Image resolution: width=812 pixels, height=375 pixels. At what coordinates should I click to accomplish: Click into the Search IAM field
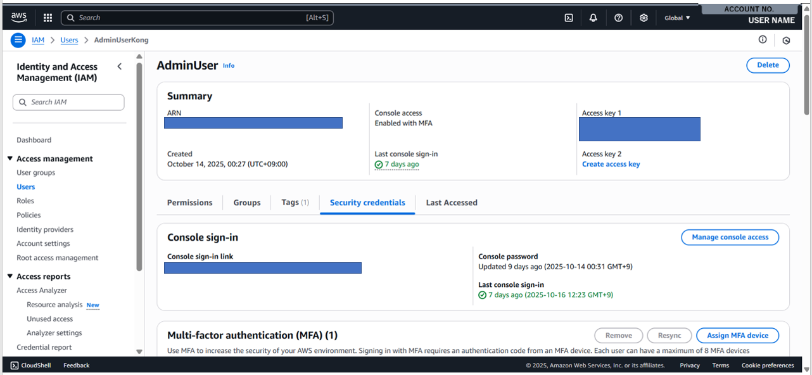click(68, 102)
